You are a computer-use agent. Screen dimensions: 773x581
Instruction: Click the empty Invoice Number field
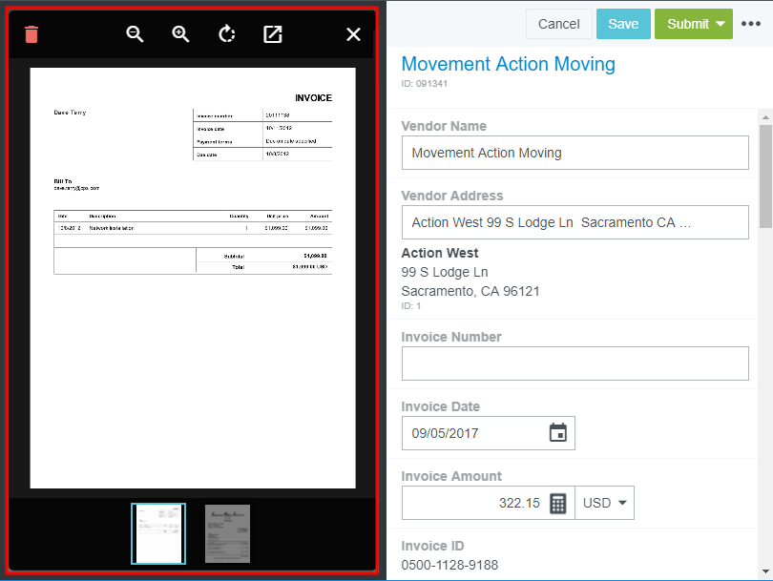point(575,363)
